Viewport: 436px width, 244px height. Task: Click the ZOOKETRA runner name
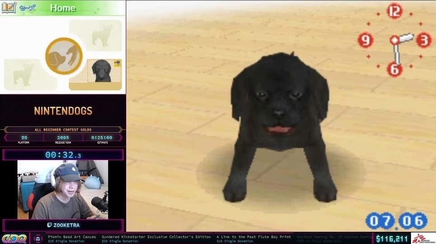(66, 225)
